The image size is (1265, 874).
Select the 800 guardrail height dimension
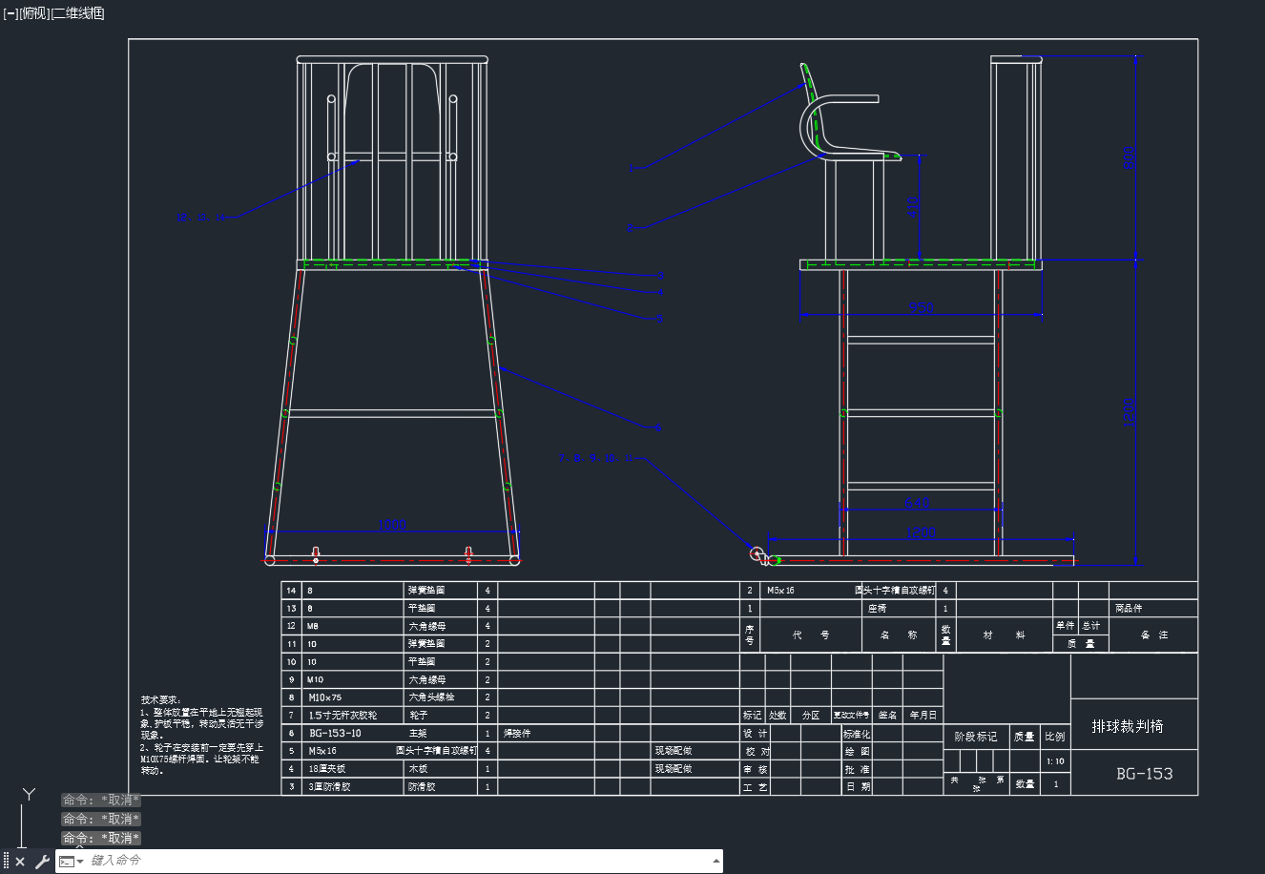click(1130, 158)
